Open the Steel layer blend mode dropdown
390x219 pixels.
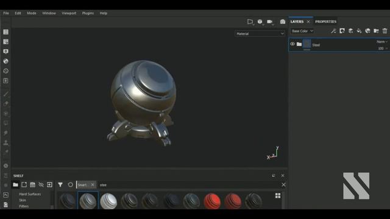tap(382, 42)
